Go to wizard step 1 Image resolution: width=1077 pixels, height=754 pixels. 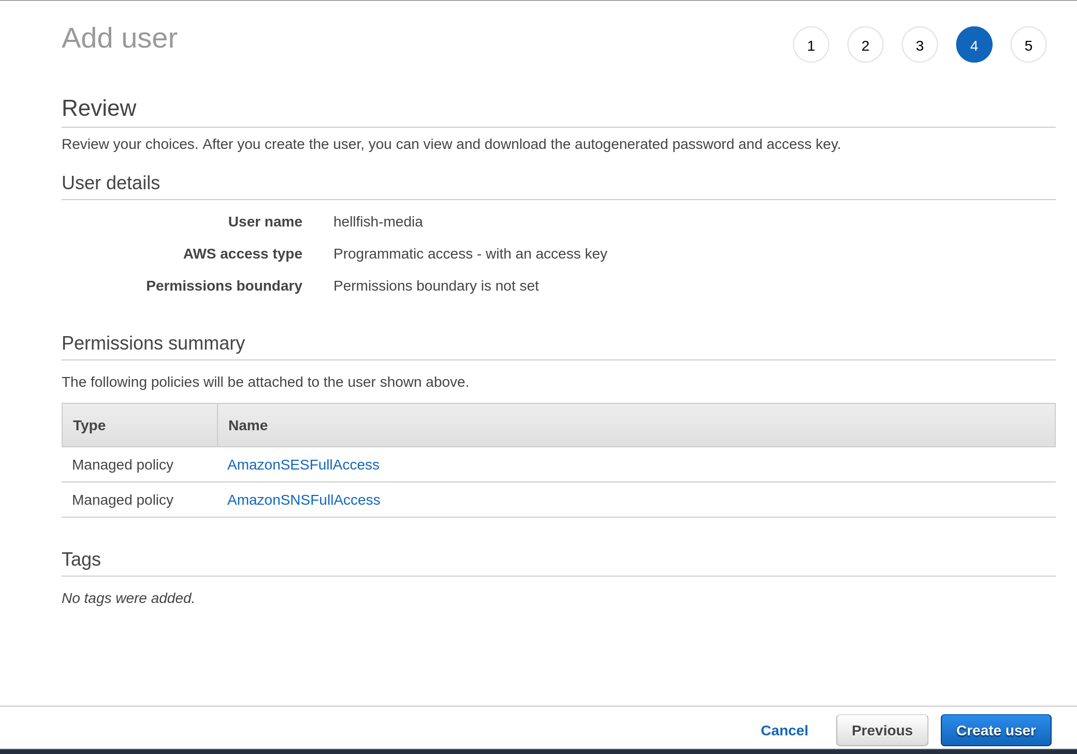tap(811, 45)
